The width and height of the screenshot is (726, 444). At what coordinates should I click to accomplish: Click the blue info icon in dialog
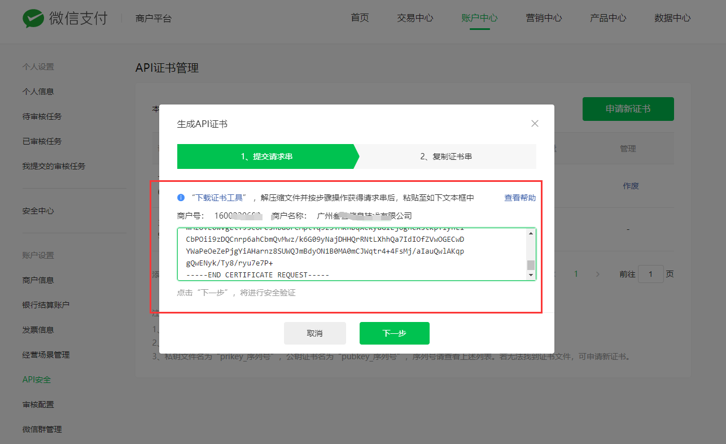pos(181,198)
